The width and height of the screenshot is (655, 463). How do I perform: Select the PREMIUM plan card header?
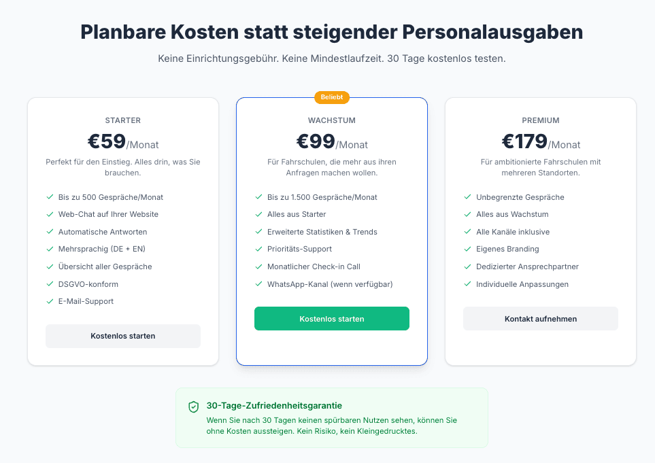tap(540, 120)
